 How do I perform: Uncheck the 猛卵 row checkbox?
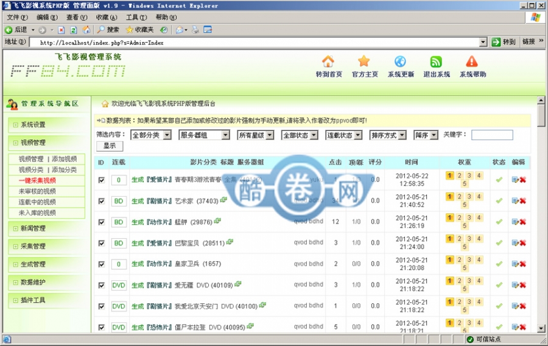coord(101,222)
